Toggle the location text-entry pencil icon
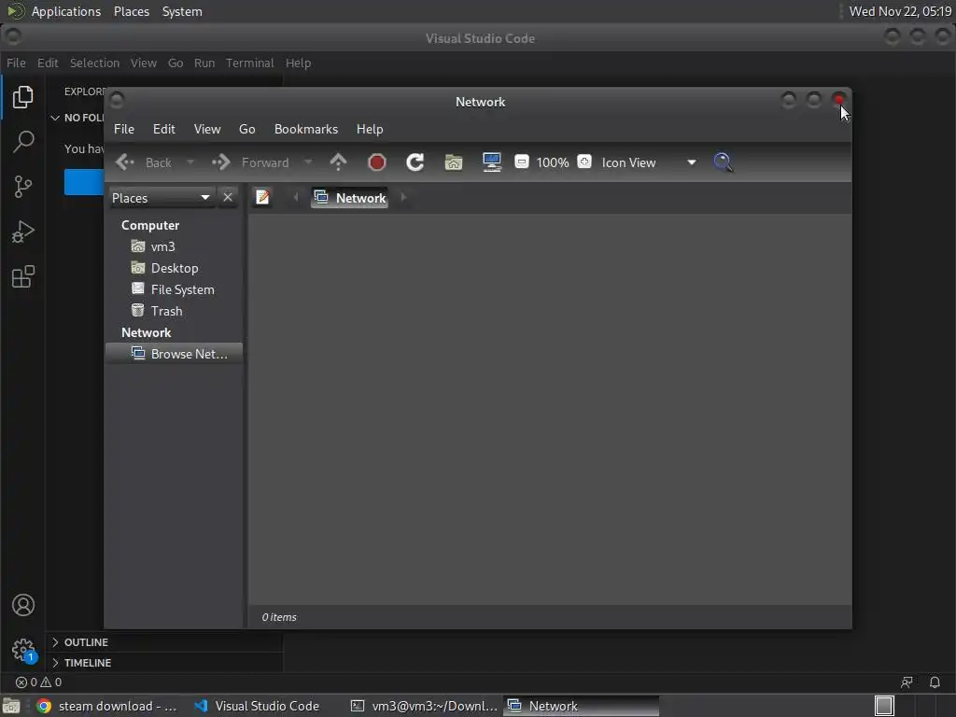 (x=262, y=198)
